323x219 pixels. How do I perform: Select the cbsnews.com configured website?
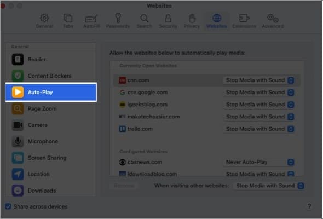click(206, 162)
